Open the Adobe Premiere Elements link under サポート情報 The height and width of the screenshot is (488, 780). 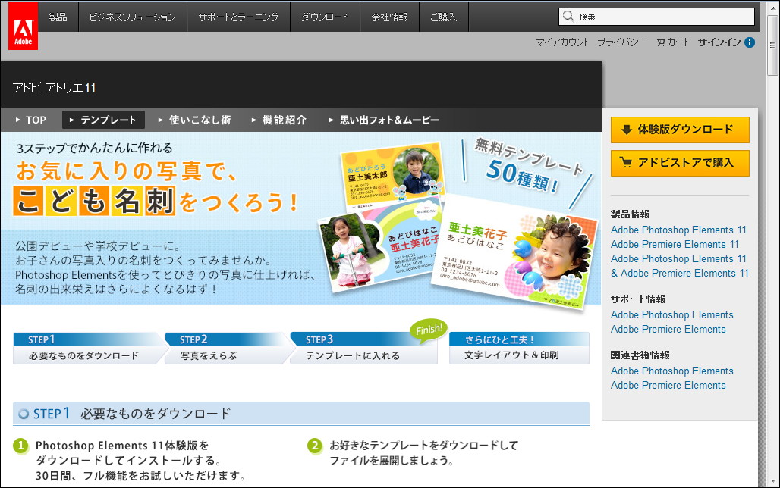pos(668,329)
